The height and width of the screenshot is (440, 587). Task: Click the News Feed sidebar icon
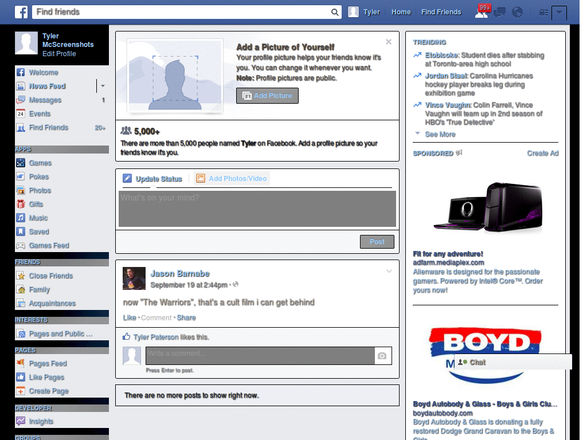click(x=21, y=87)
